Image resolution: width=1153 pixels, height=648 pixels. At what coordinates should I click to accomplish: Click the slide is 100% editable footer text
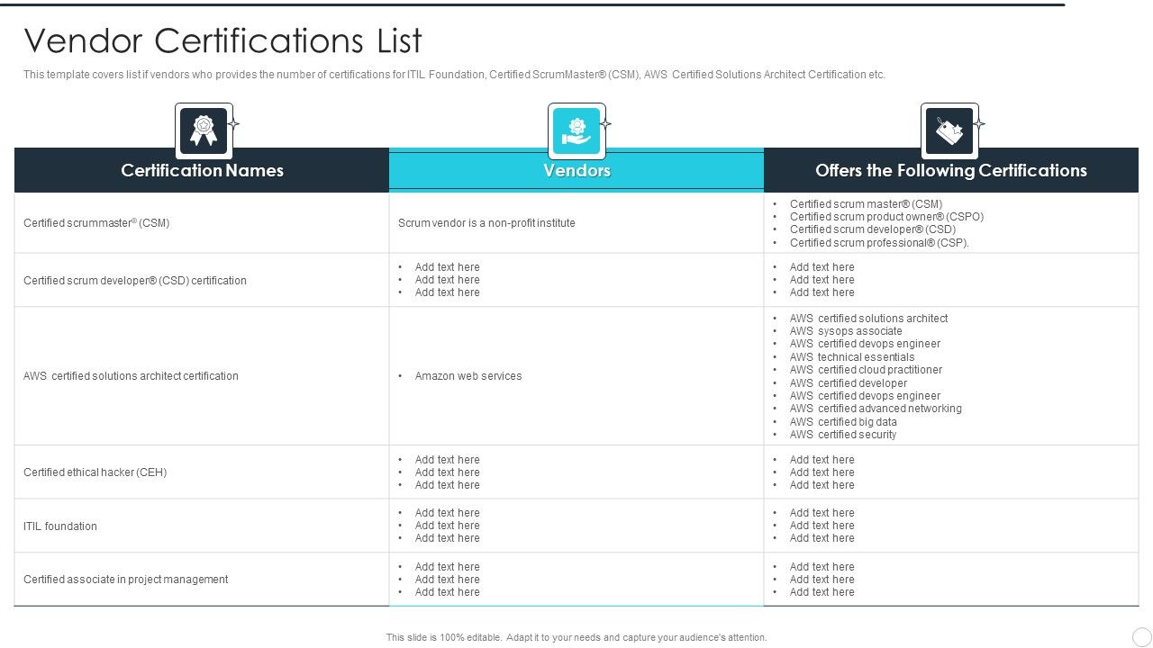tap(576, 637)
